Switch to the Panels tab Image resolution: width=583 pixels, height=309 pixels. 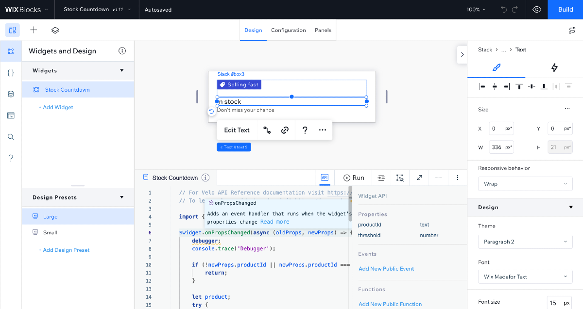click(x=323, y=30)
